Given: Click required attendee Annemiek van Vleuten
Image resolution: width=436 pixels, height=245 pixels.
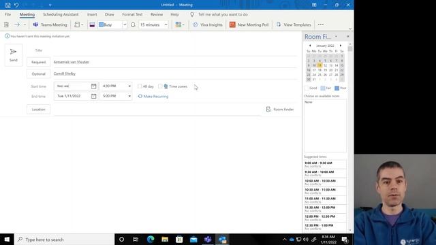Looking at the screenshot, I should point(72,62).
